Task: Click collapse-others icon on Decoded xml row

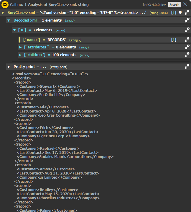Action: 187,20
